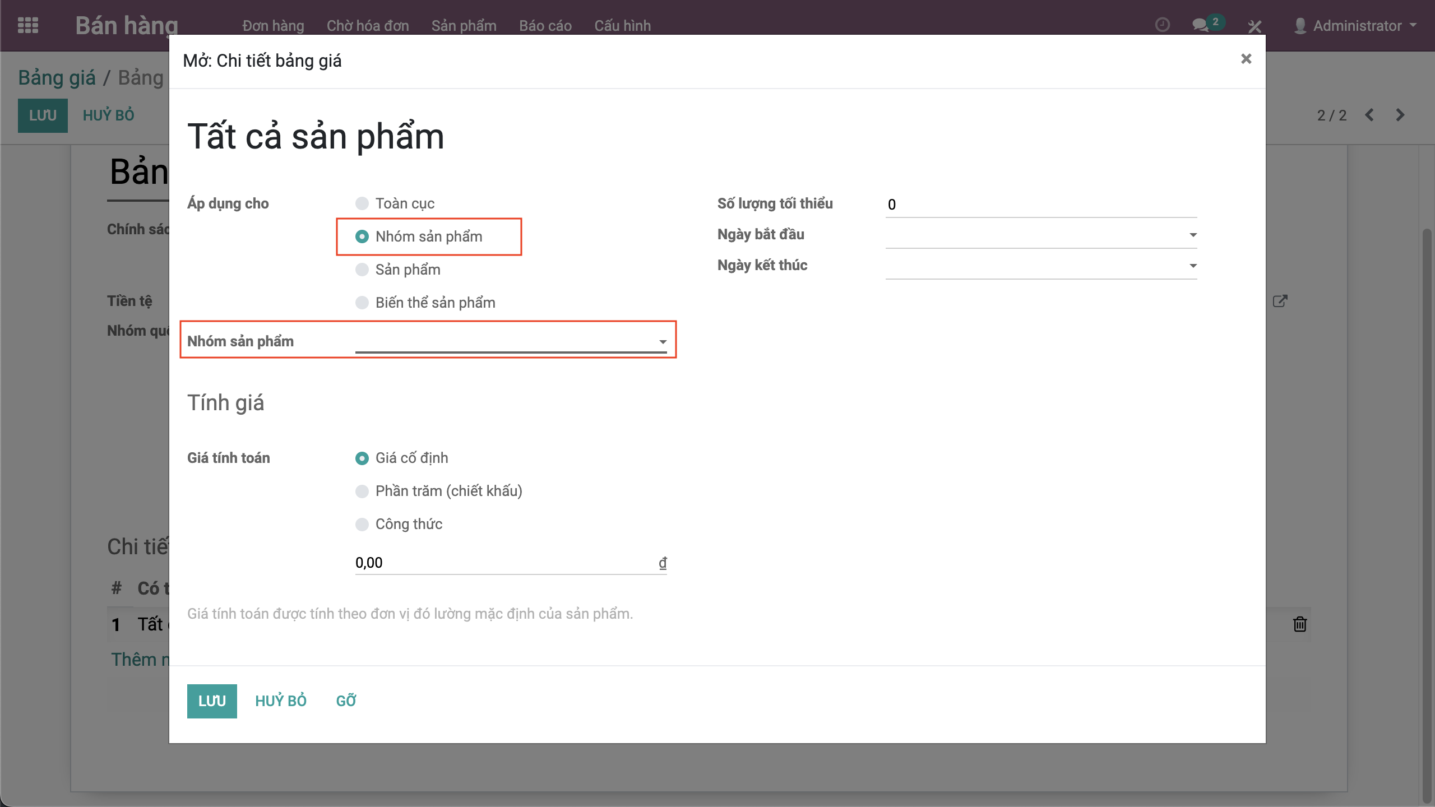Viewport: 1435px width, 807px height.
Task: Open the chat messages icon
Action: [1200, 25]
